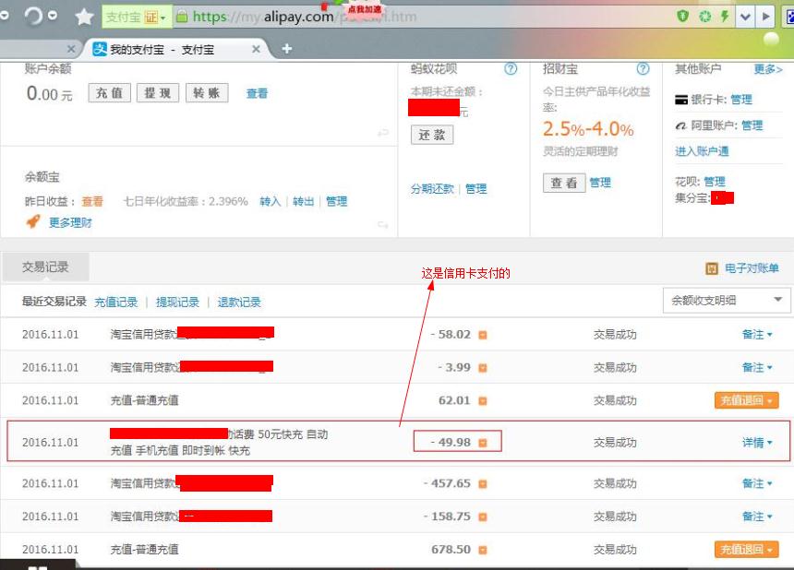Click the 充值 button under account balance
794x570 pixels.
click(x=109, y=93)
